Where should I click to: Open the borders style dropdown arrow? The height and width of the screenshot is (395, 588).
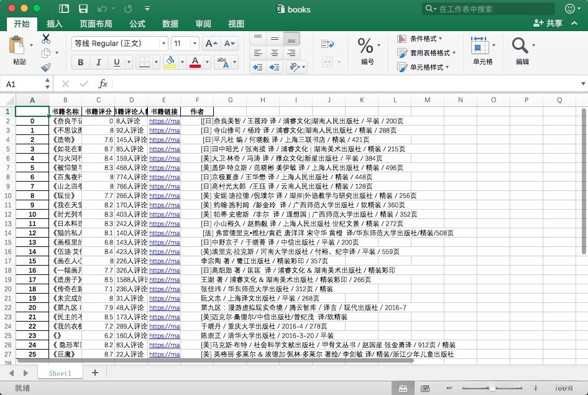click(x=157, y=62)
